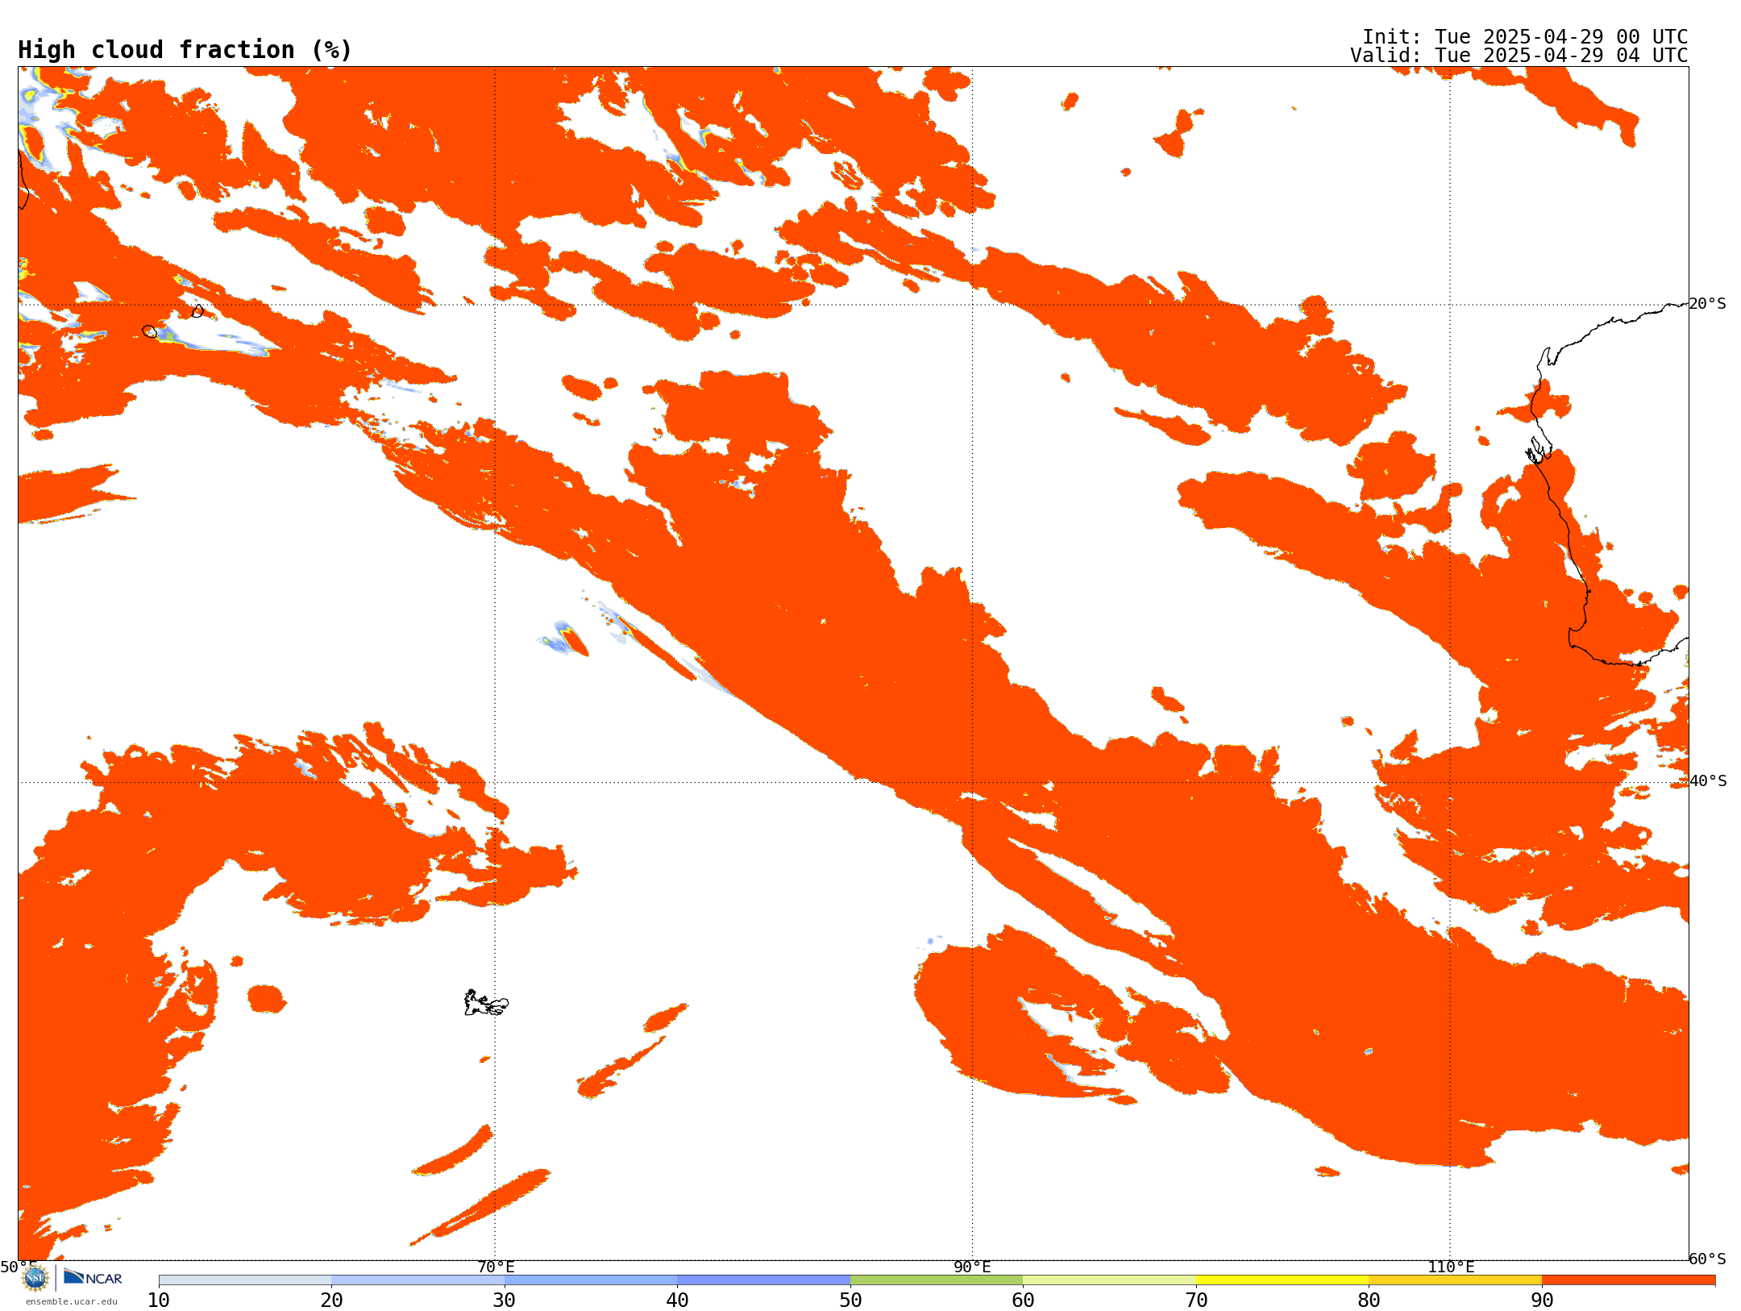The width and height of the screenshot is (1741, 1311).
Task: Click the 30–40 blue colorbar segment
Action: click(x=591, y=1280)
